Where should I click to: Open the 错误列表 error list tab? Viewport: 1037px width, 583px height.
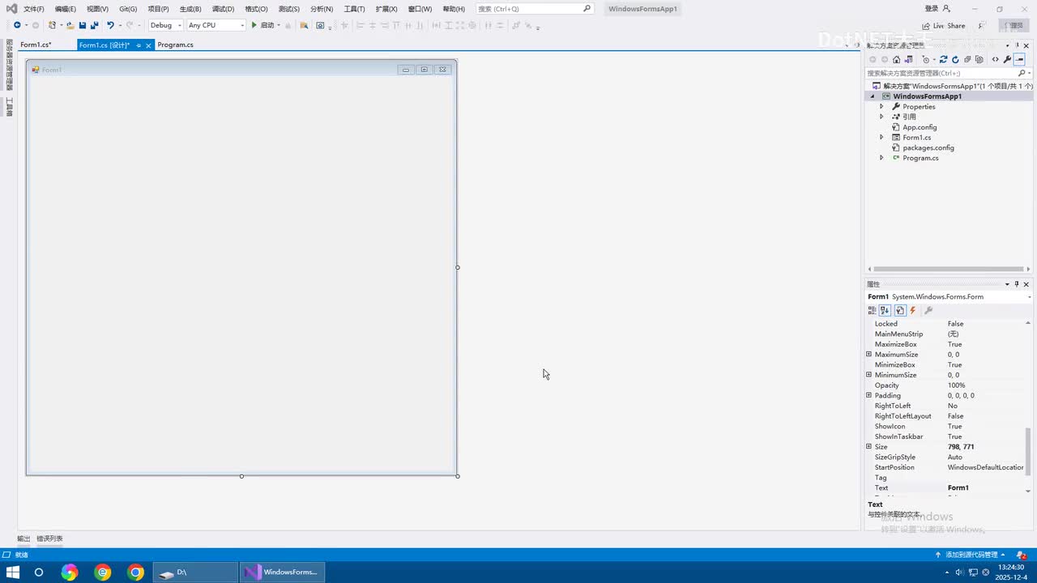(49, 538)
